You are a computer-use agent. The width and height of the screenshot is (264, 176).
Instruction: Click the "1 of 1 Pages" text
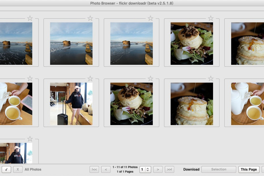125,172
